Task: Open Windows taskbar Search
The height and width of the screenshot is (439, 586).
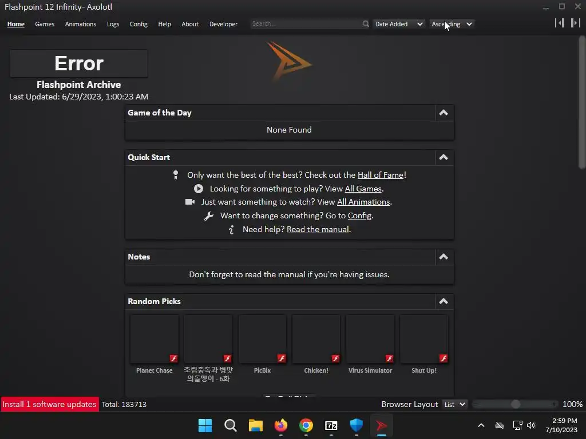Action: pyautogui.click(x=230, y=425)
